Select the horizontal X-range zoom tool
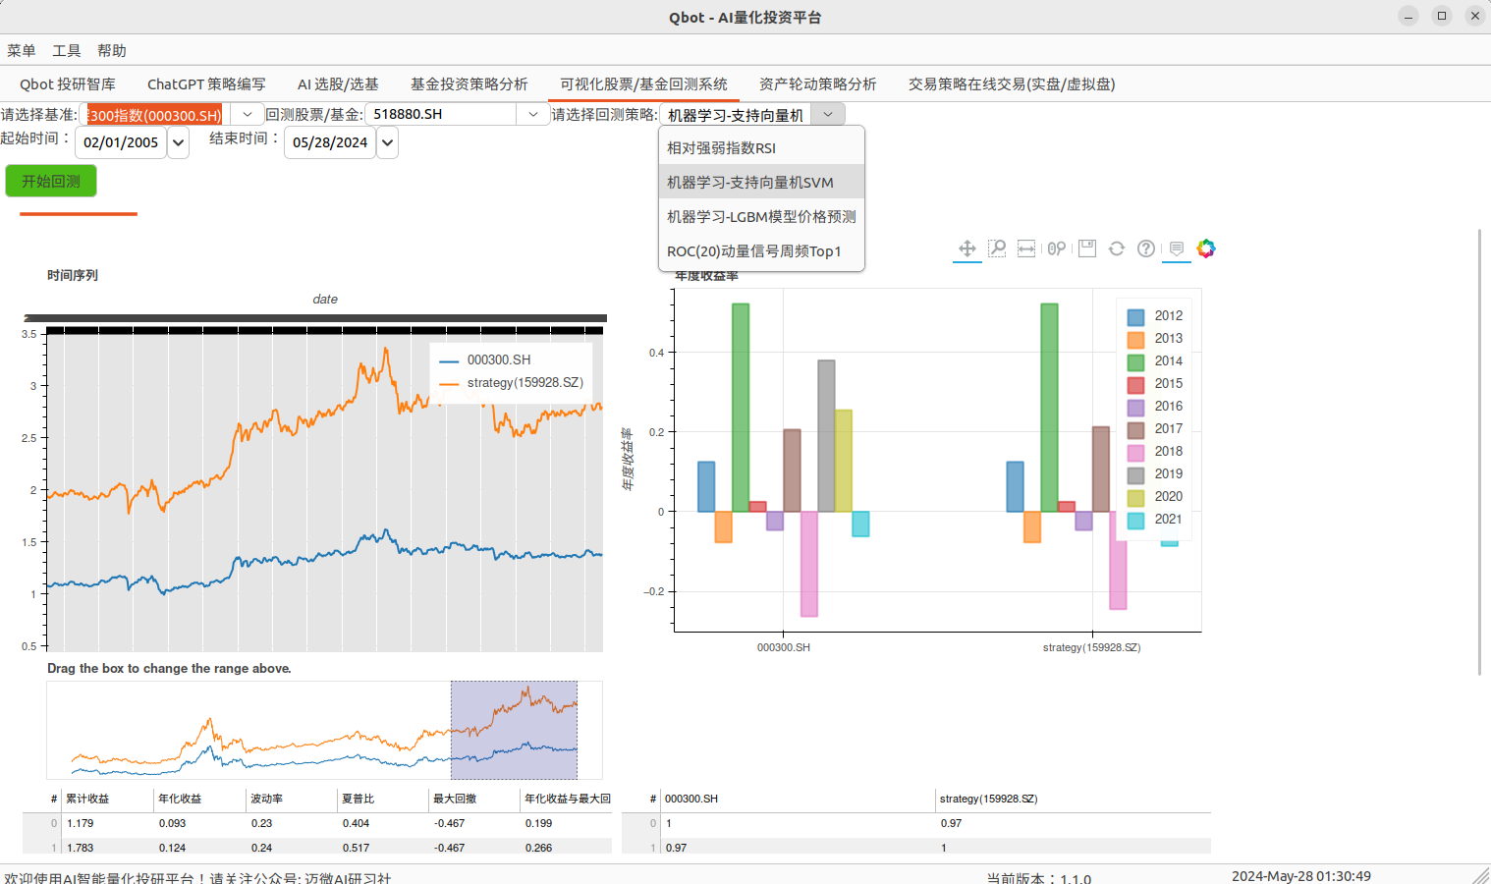This screenshot has height=884, width=1491. pyautogui.click(x=1026, y=249)
